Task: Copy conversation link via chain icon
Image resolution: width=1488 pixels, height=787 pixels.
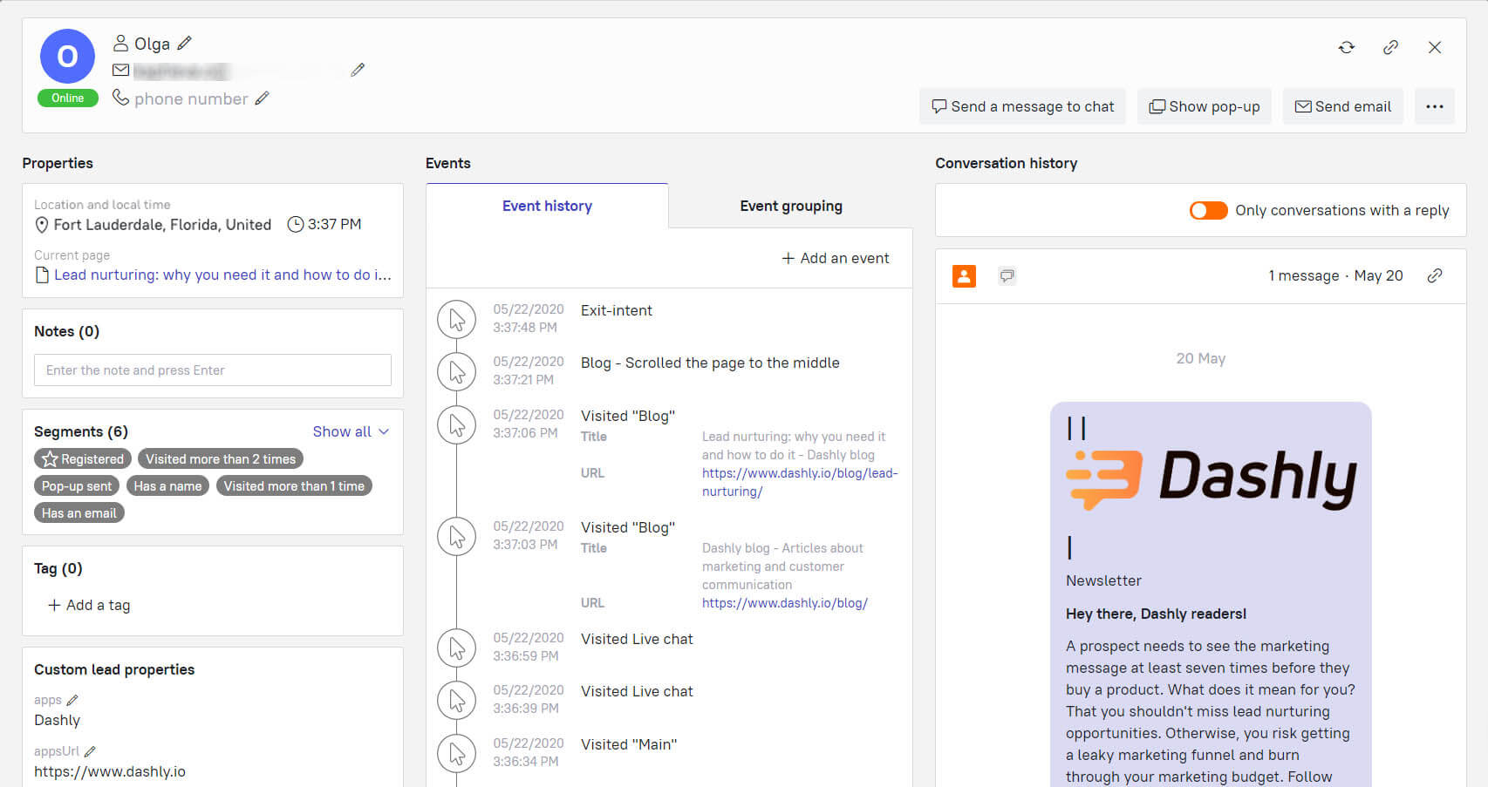Action: (x=1435, y=275)
